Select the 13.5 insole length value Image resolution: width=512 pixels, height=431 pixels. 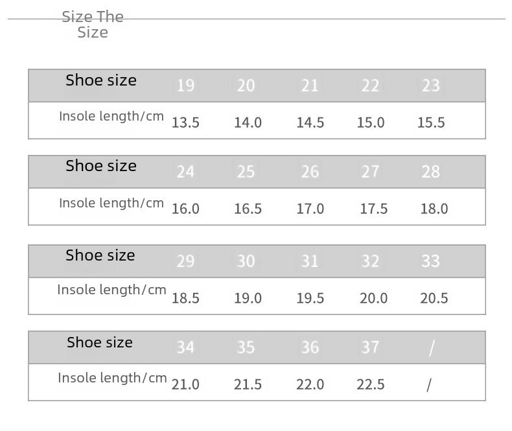point(185,122)
